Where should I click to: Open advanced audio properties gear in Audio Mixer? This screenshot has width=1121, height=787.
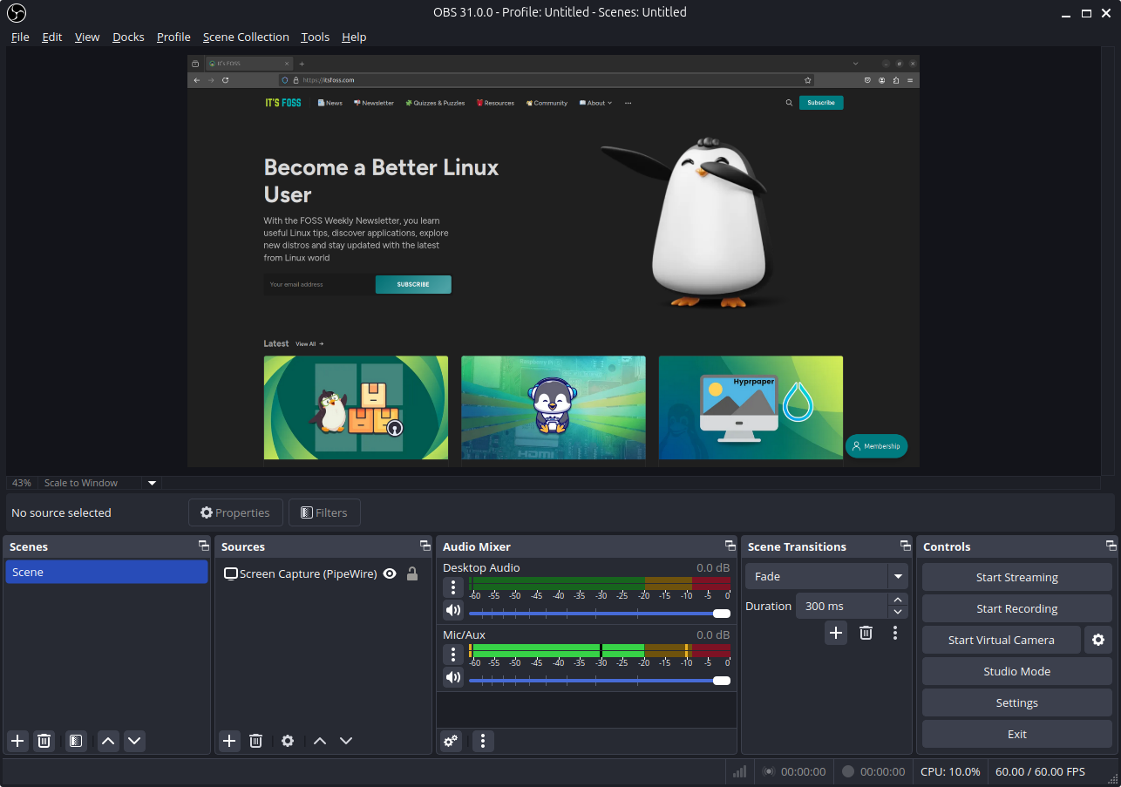pyautogui.click(x=450, y=741)
